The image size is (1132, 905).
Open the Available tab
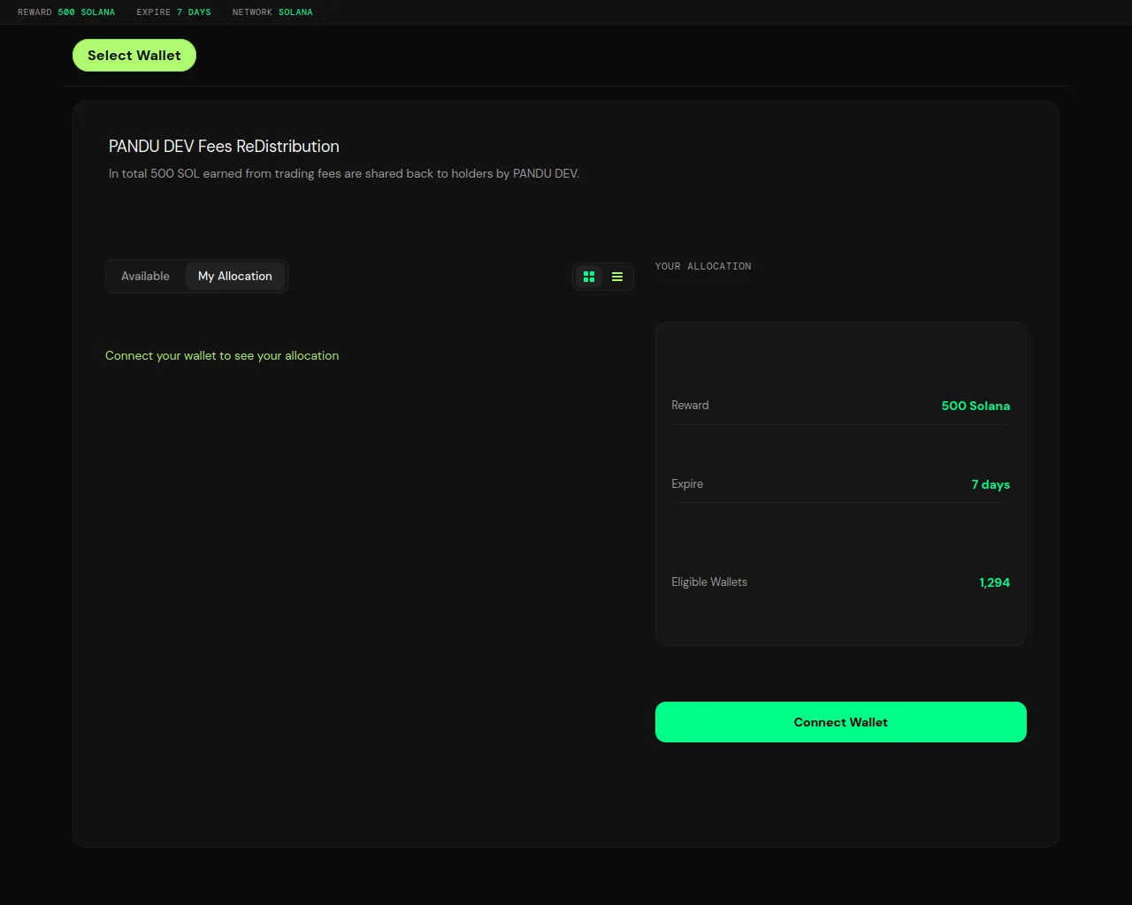(145, 277)
